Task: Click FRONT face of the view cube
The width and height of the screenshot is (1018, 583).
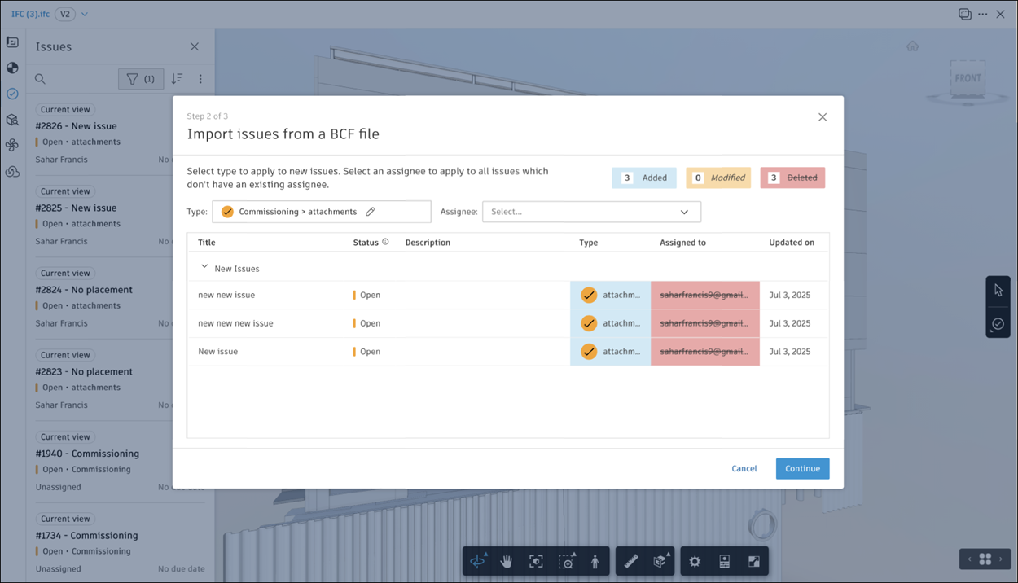Action: click(x=968, y=79)
